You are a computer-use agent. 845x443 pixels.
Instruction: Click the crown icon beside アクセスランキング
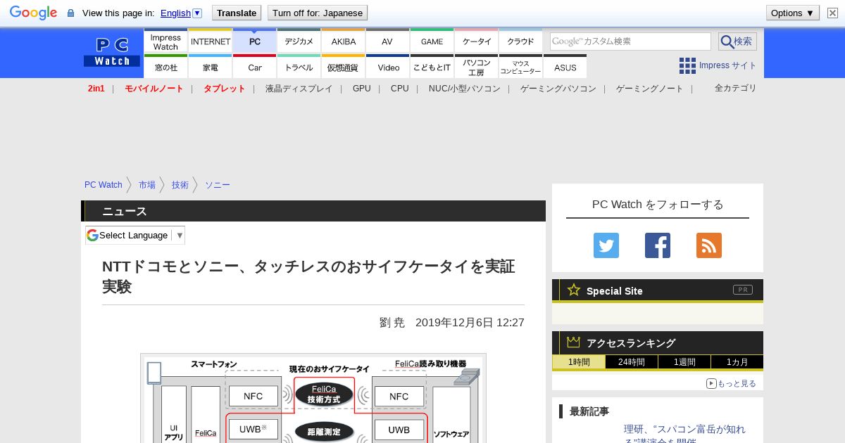574,342
